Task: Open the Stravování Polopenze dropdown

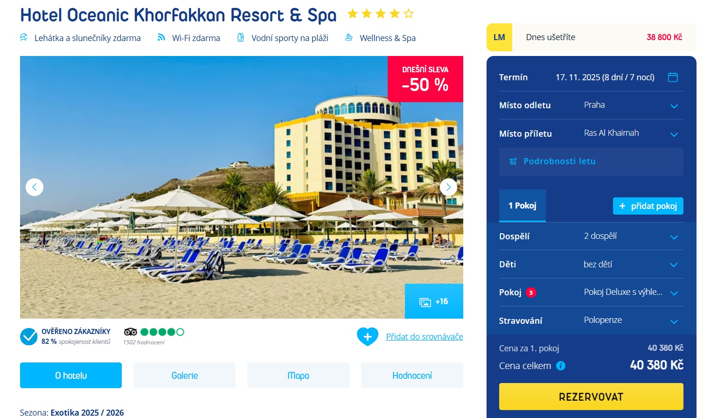Action: (x=591, y=320)
